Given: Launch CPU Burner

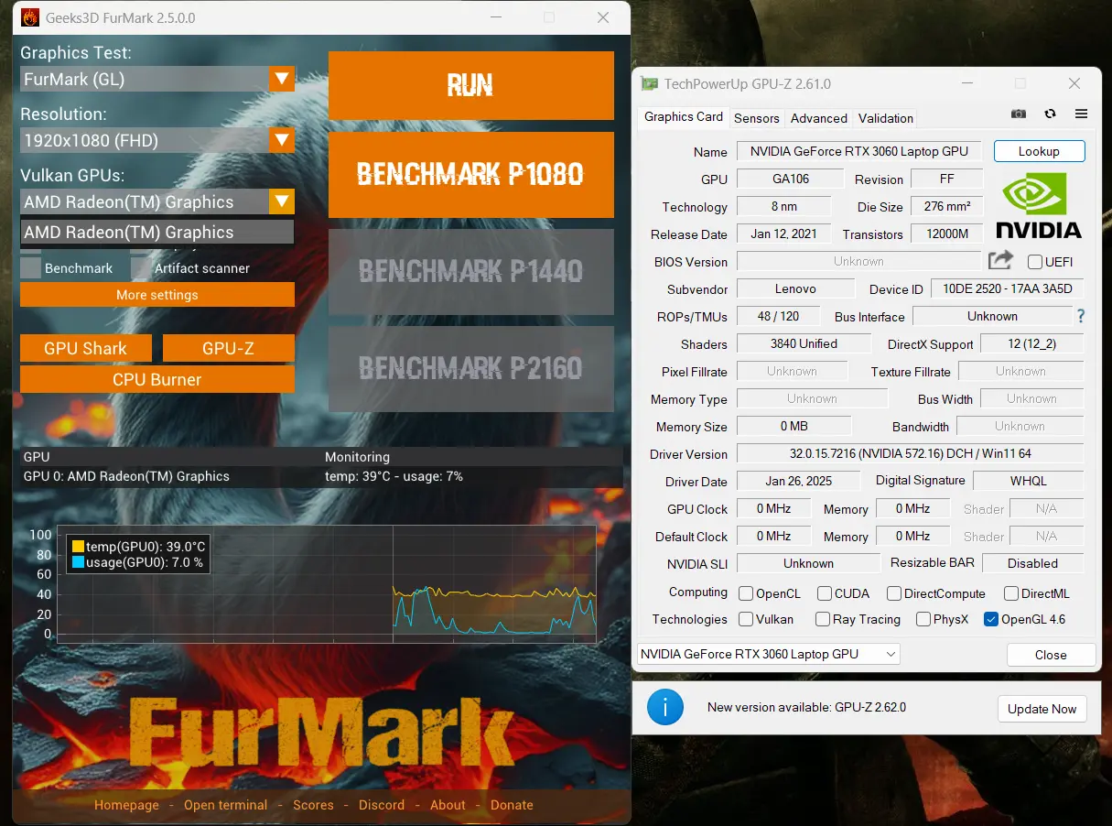Looking at the screenshot, I should coord(157,379).
